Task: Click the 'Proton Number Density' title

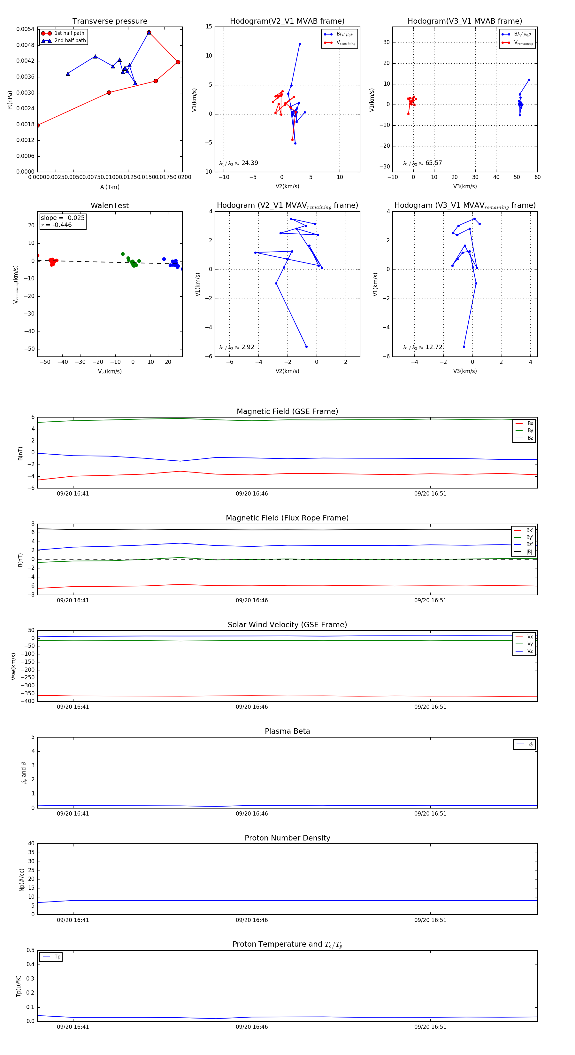Action: (x=287, y=838)
